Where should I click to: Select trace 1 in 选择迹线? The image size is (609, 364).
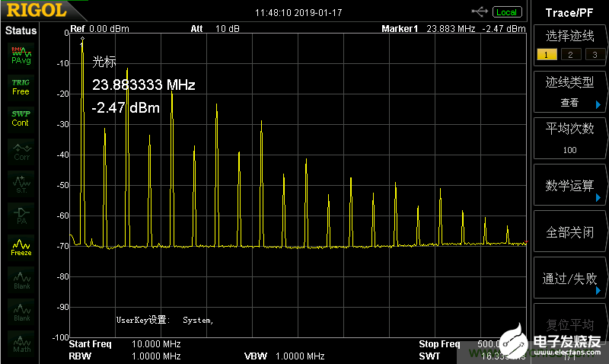[545, 54]
